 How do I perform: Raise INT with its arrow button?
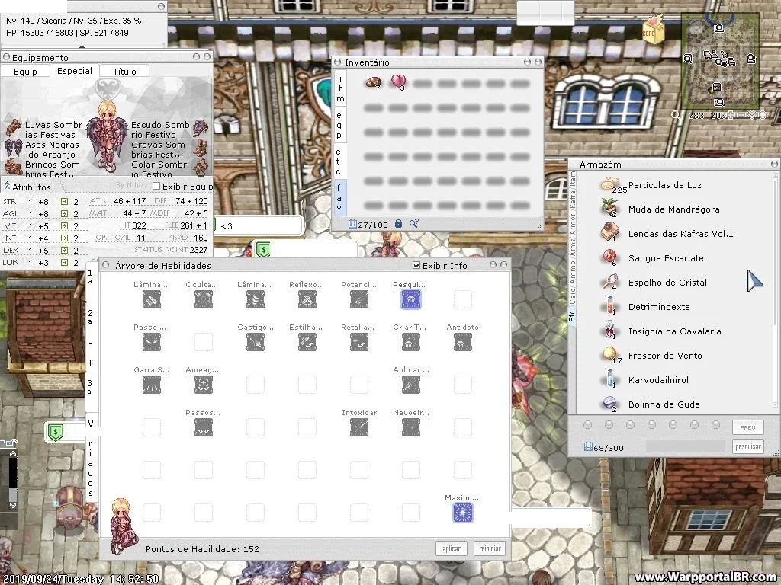pyautogui.click(x=64, y=238)
